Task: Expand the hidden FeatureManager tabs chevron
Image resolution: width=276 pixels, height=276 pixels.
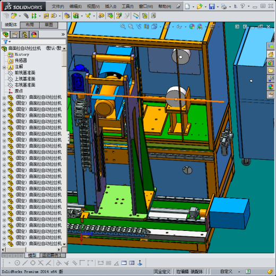Action: 63,34
